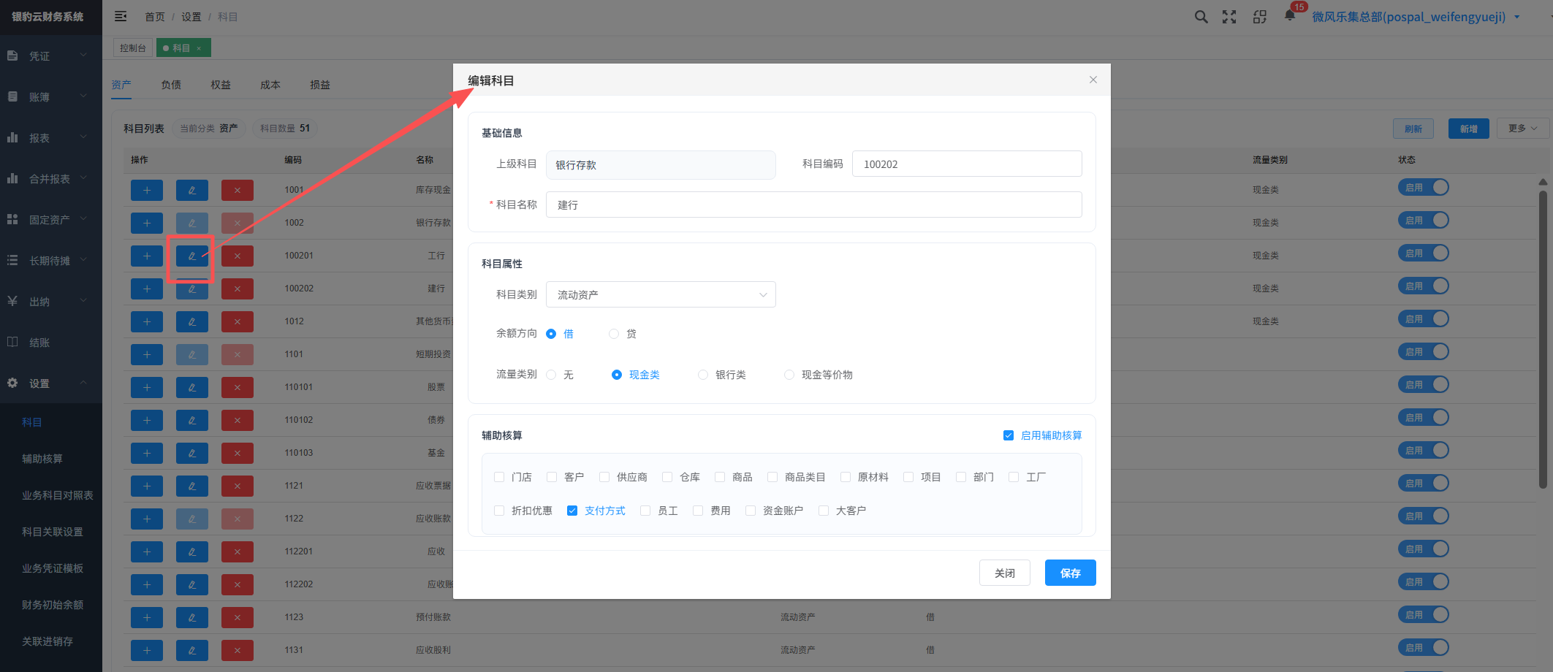
Task: Edit account row 112201
Action: (x=192, y=551)
